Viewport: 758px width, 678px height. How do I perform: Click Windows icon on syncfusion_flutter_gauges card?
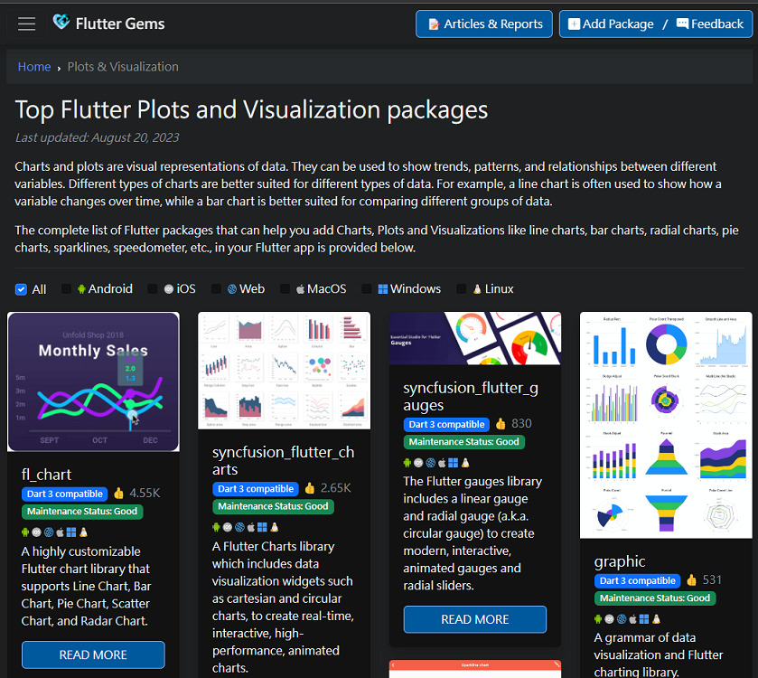coord(454,463)
